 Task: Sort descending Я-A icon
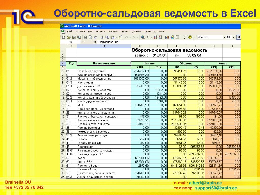click(x=160, y=37)
